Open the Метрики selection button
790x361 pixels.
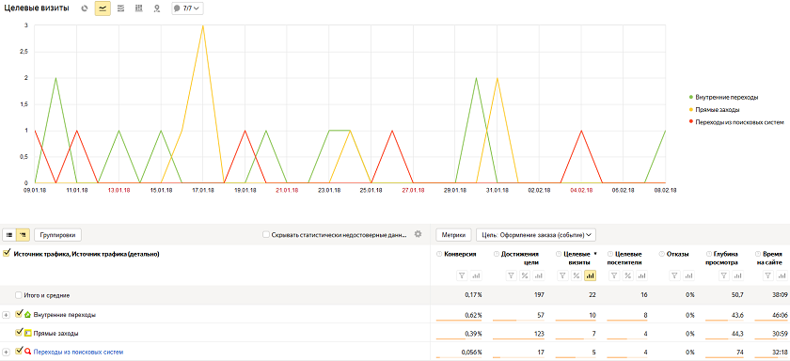point(453,235)
